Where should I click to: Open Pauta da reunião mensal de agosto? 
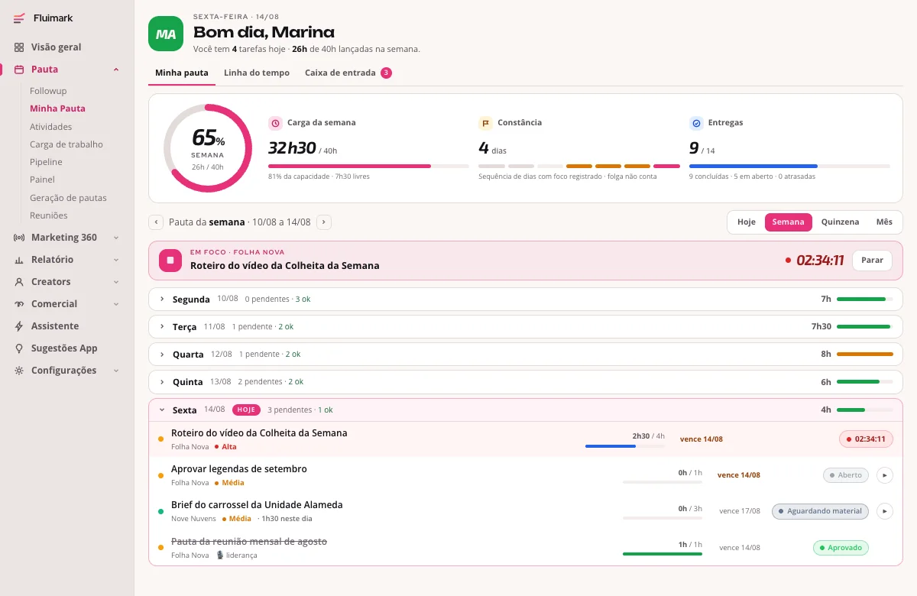click(249, 541)
